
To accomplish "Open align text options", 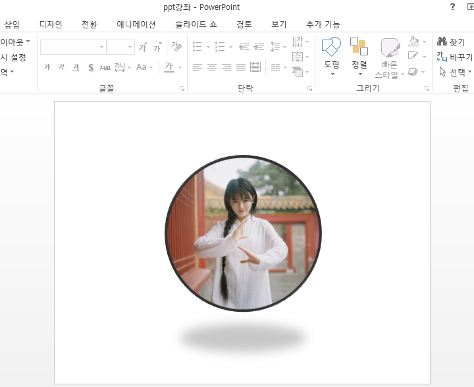I will 300,57.
